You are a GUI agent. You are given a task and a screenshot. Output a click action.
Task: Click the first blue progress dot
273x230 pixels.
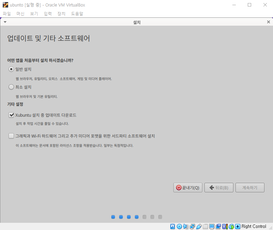tap(113, 217)
